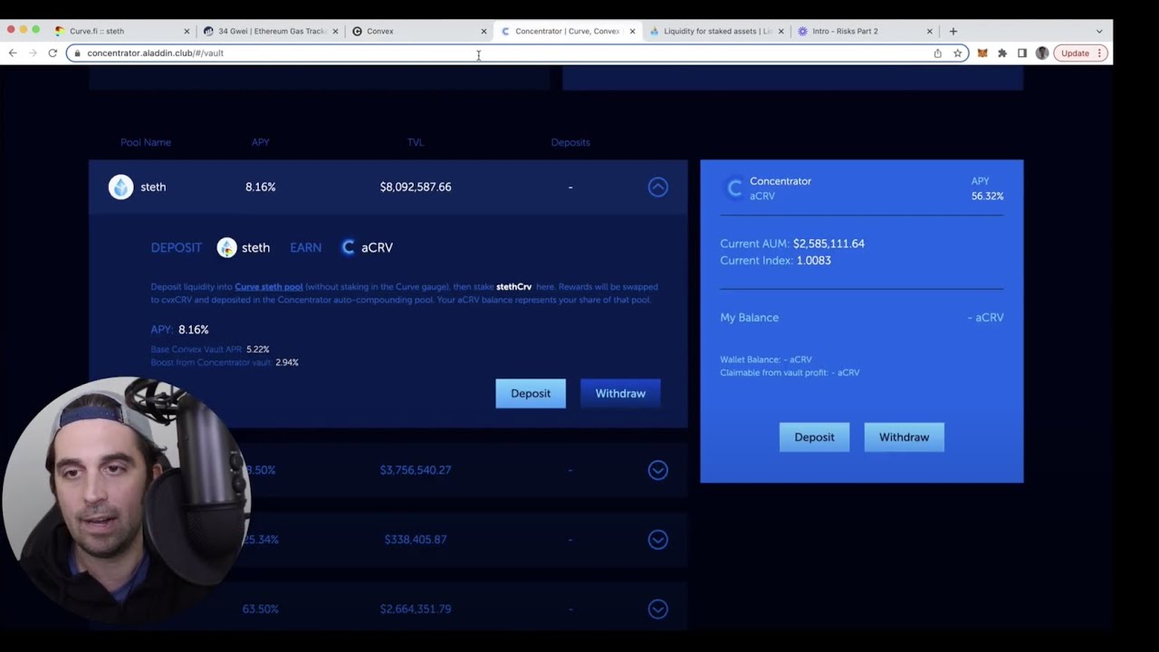Expand the pool row showing $3,756,540.27
The image size is (1159, 652).
click(x=658, y=470)
